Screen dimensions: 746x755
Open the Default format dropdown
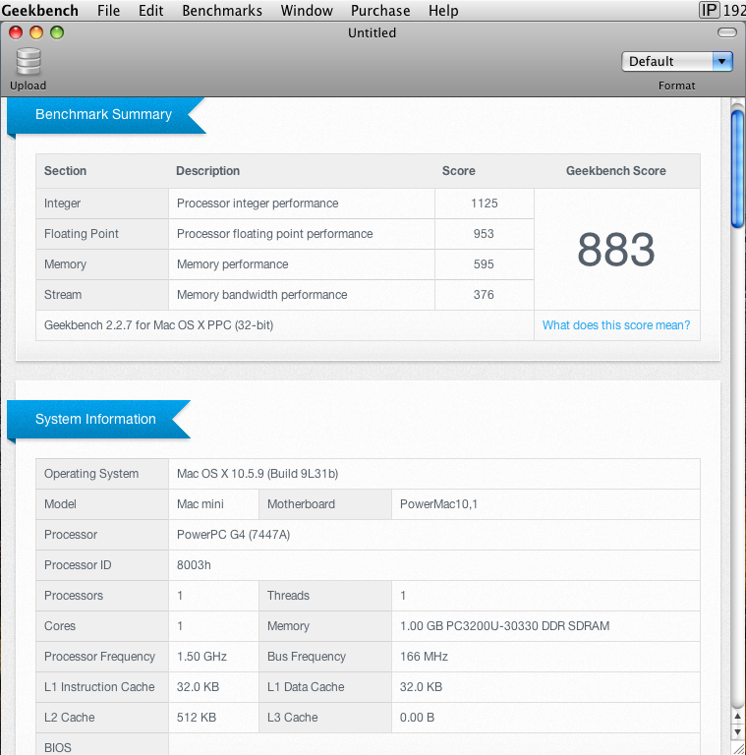point(676,62)
